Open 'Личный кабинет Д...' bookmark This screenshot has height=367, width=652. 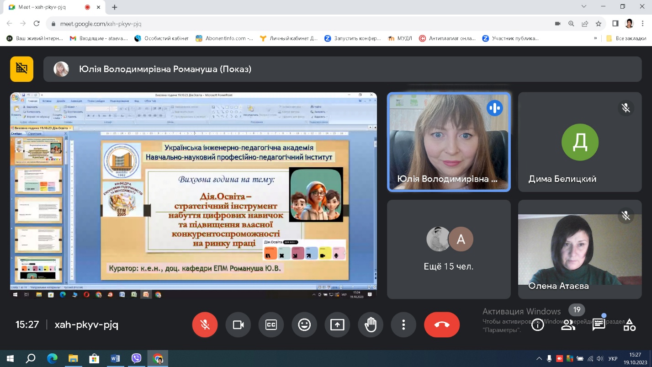(289, 38)
